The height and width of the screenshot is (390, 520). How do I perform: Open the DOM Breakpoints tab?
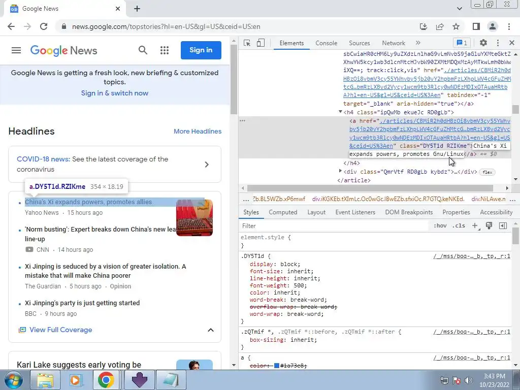click(x=409, y=212)
